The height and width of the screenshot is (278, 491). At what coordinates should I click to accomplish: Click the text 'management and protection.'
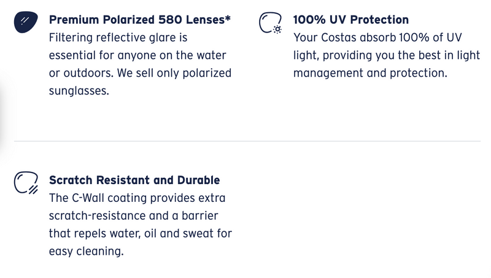click(x=370, y=73)
